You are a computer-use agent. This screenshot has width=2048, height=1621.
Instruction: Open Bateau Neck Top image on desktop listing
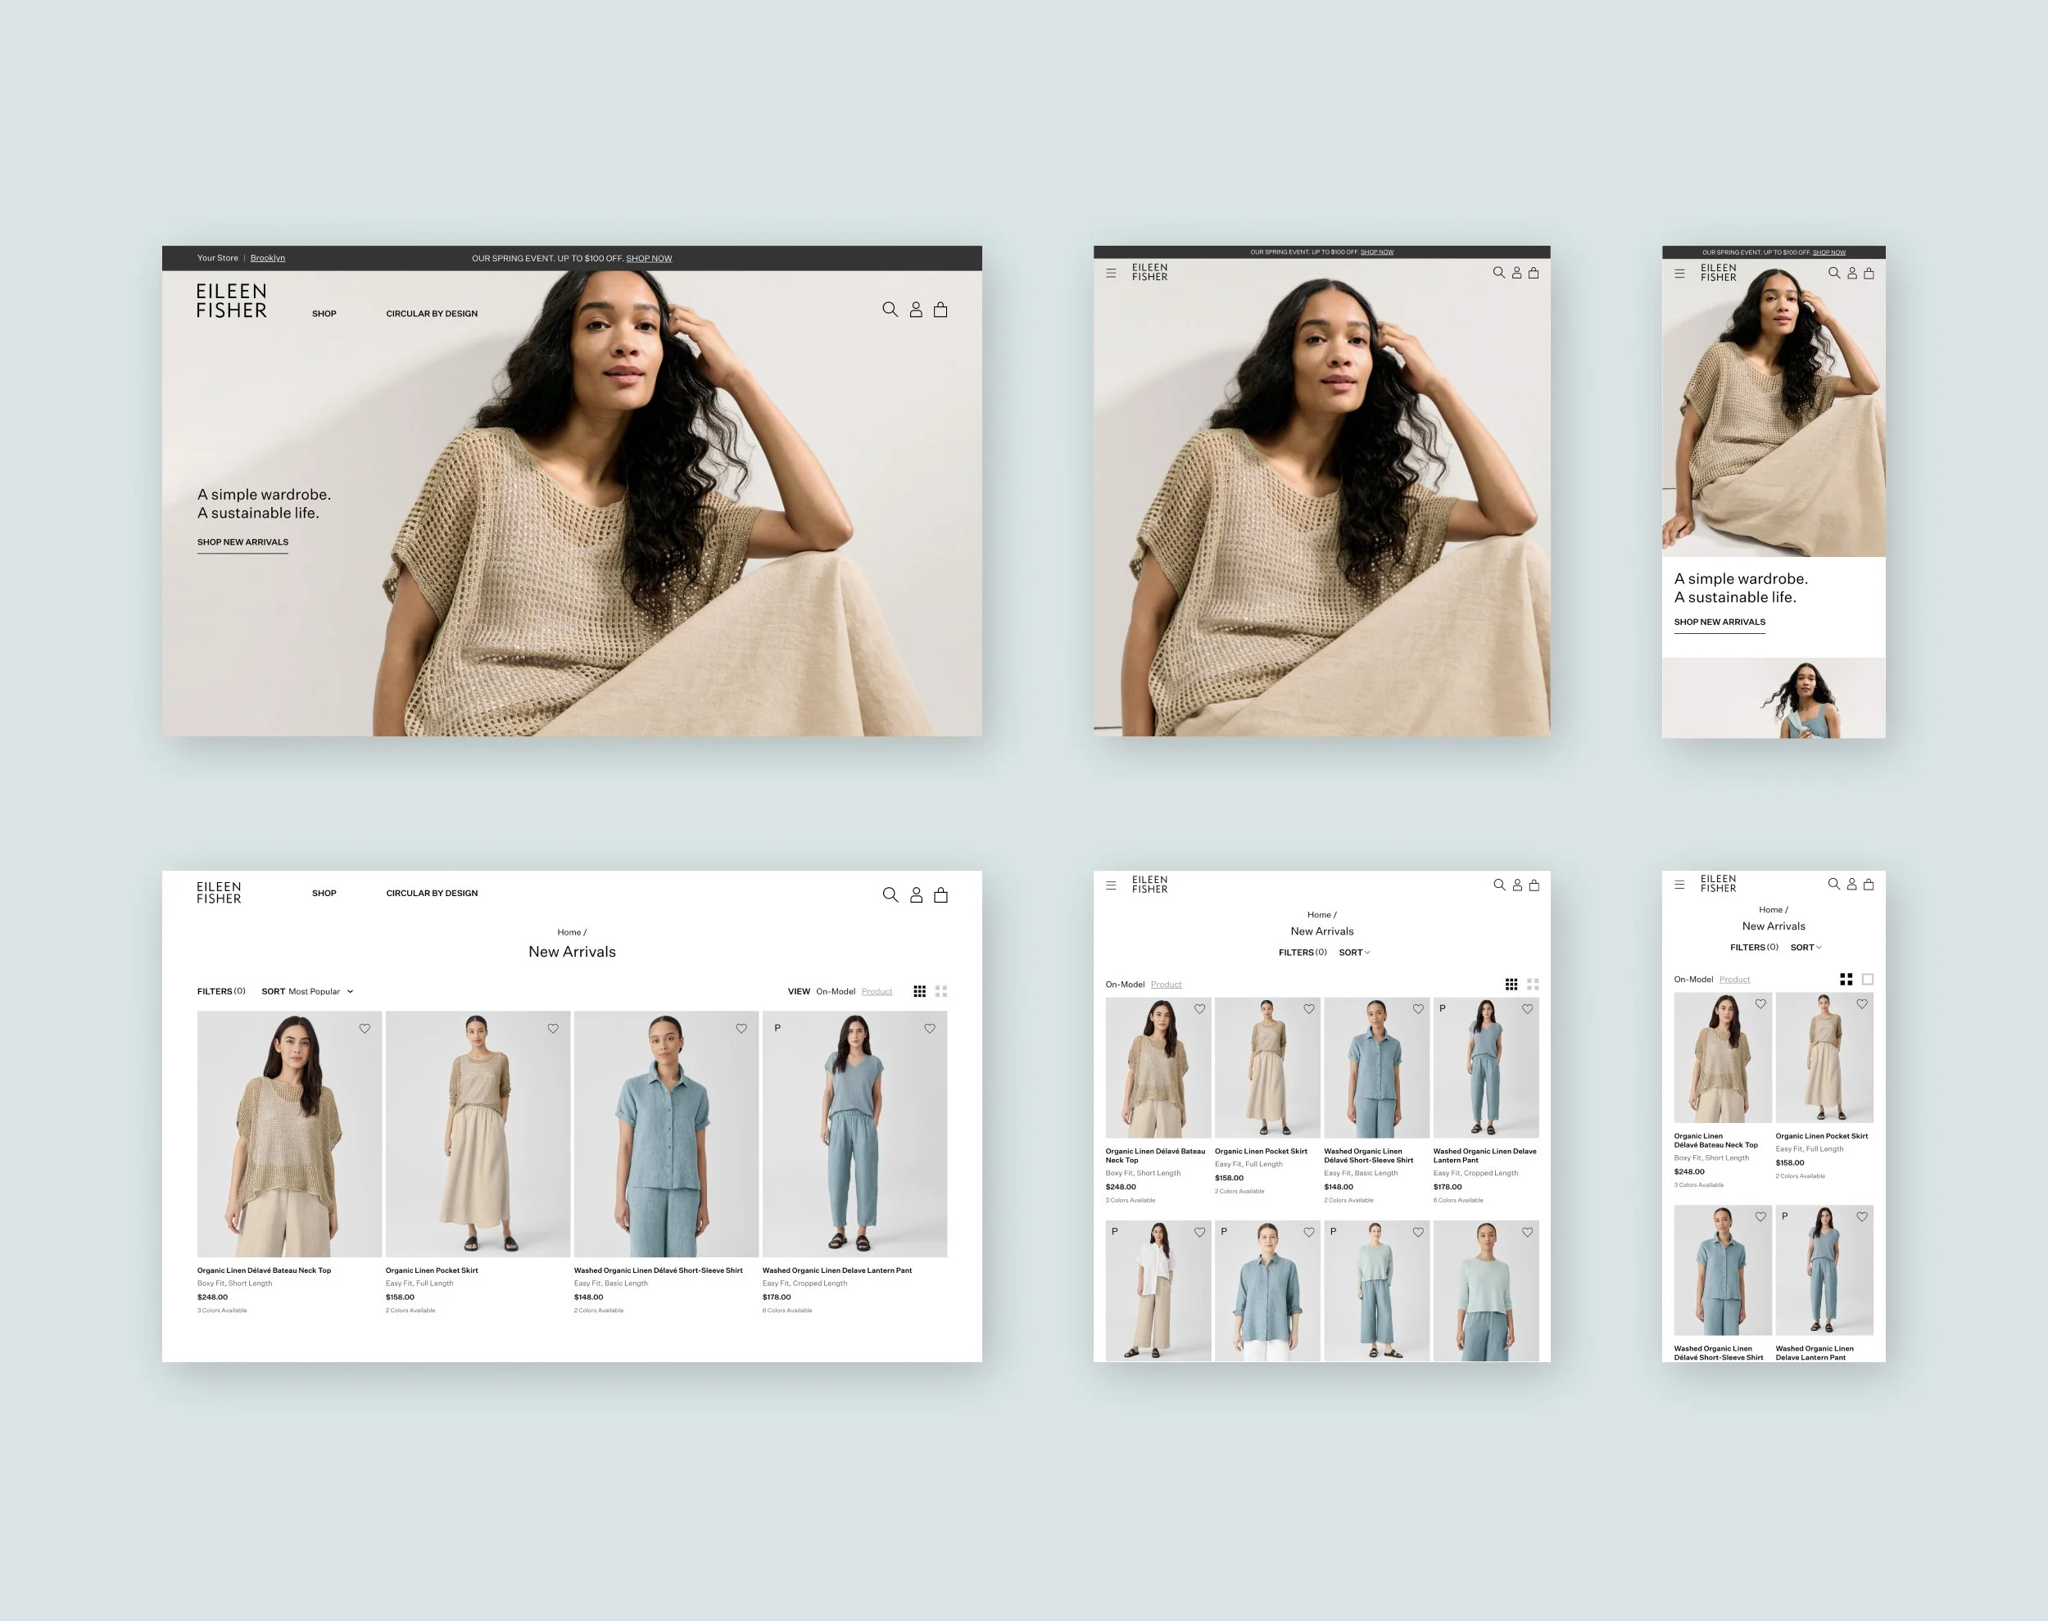[289, 1134]
